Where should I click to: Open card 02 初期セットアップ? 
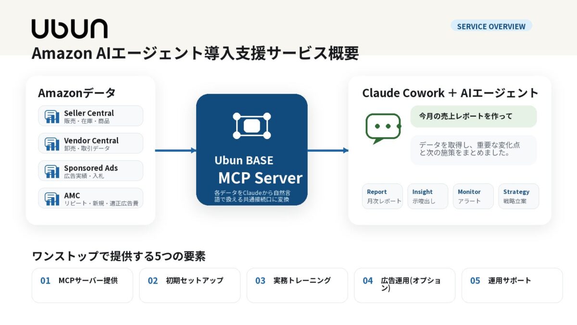pyautogui.click(x=190, y=286)
